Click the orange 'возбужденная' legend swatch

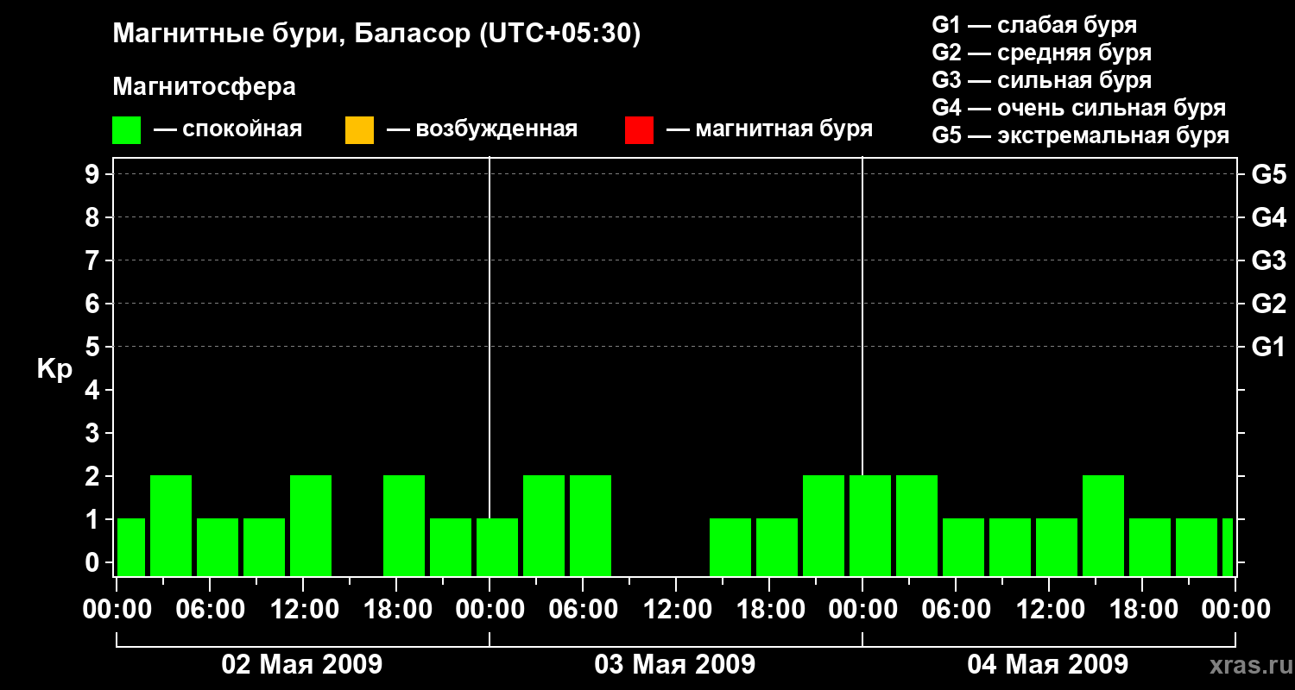(359, 130)
